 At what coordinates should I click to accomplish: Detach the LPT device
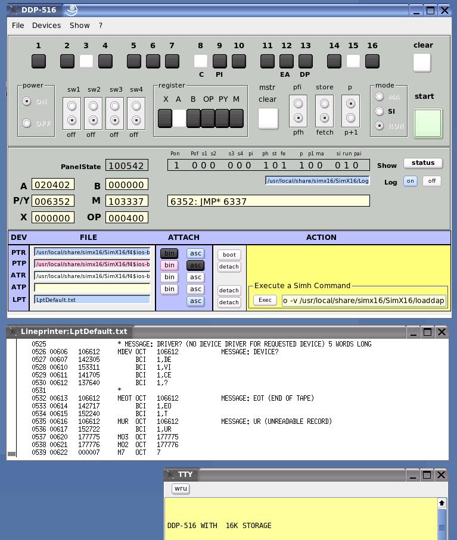(229, 302)
